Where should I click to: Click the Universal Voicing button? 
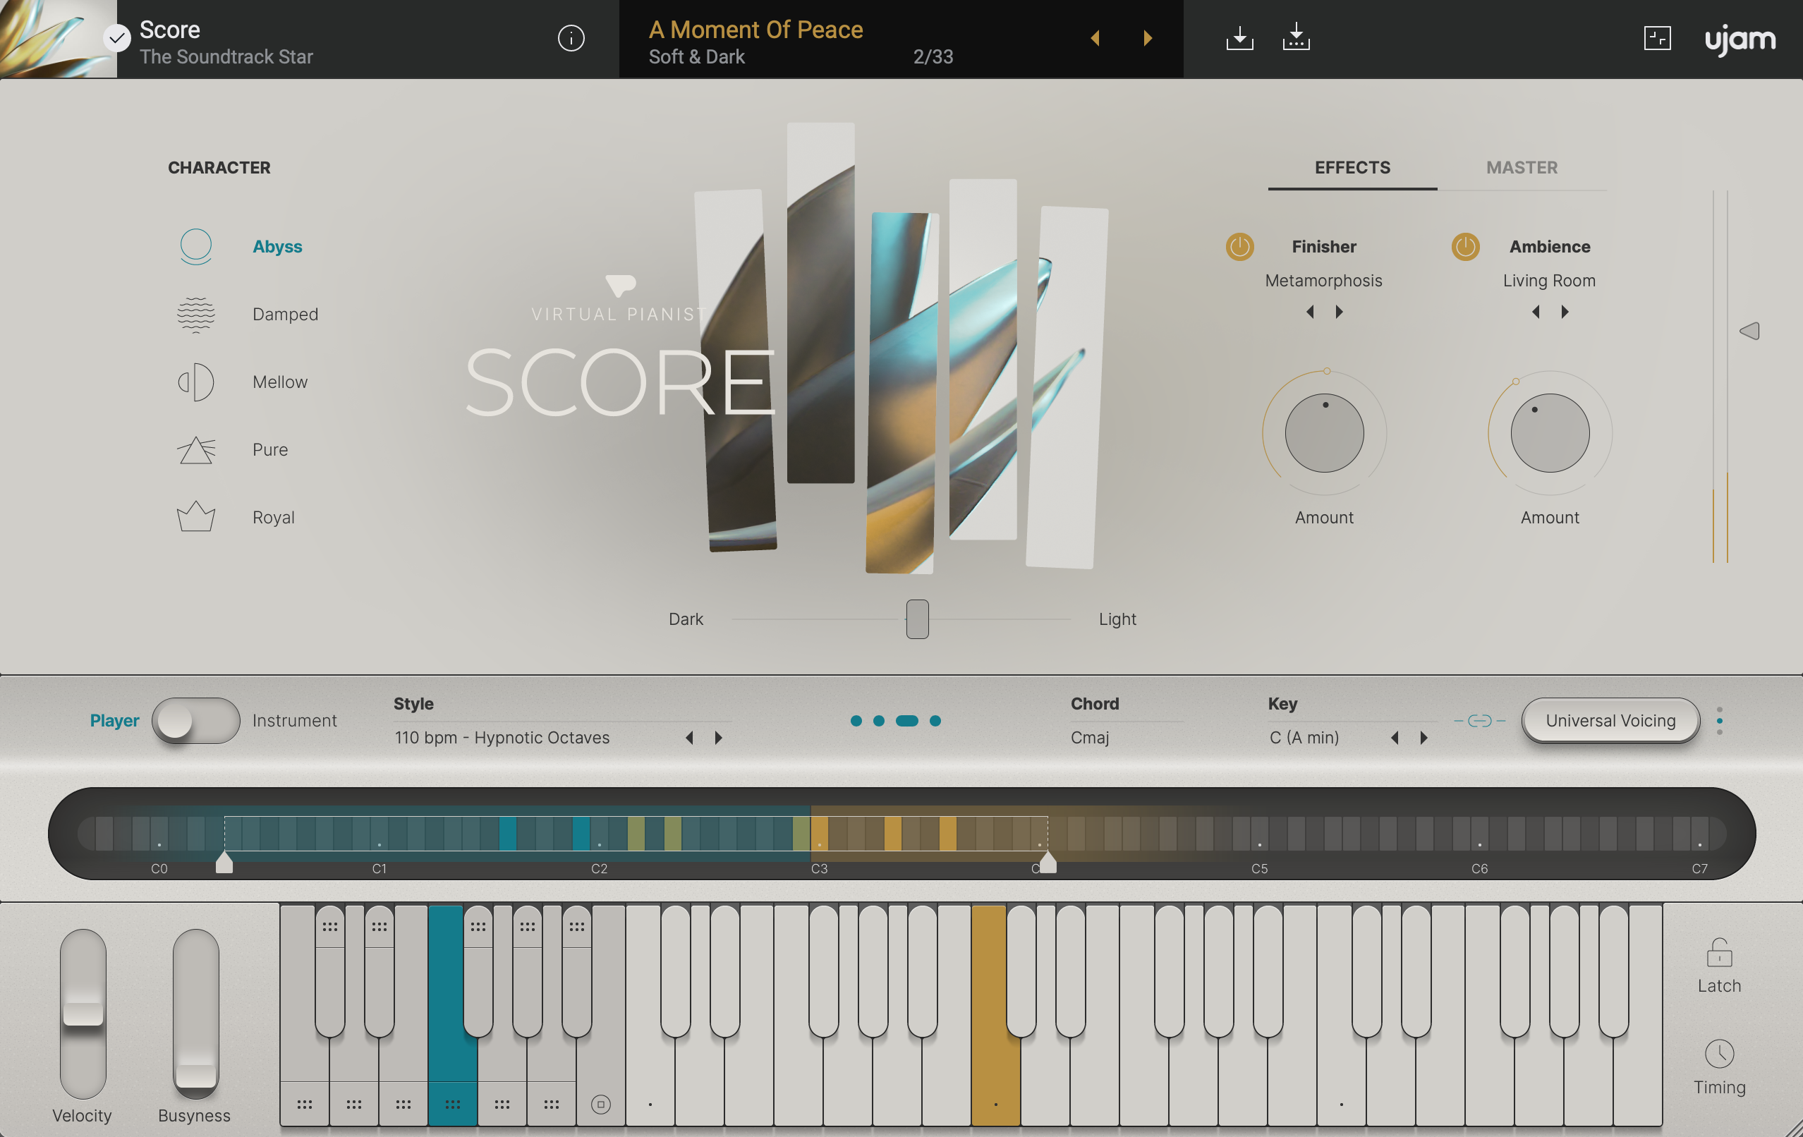pos(1610,721)
